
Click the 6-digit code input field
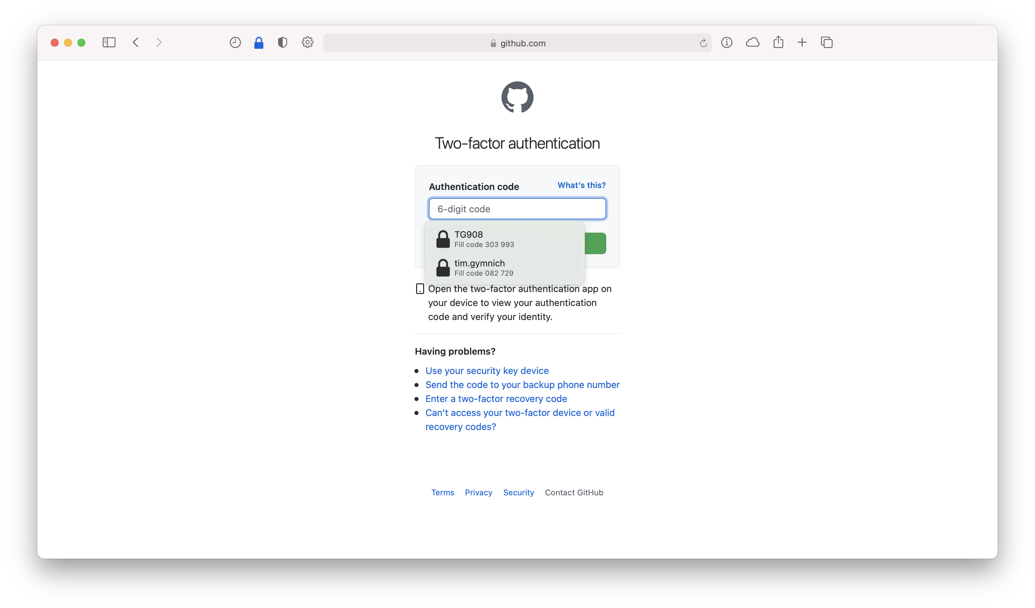pyautogui.click(x=517, y=209)
